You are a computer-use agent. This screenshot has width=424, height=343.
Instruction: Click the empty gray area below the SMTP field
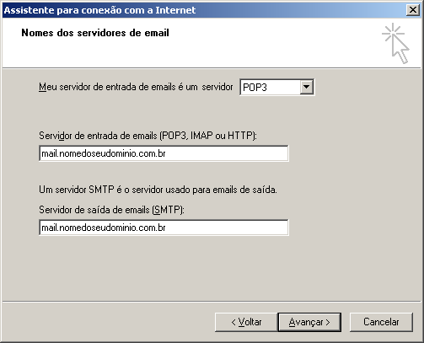[212, 267]
